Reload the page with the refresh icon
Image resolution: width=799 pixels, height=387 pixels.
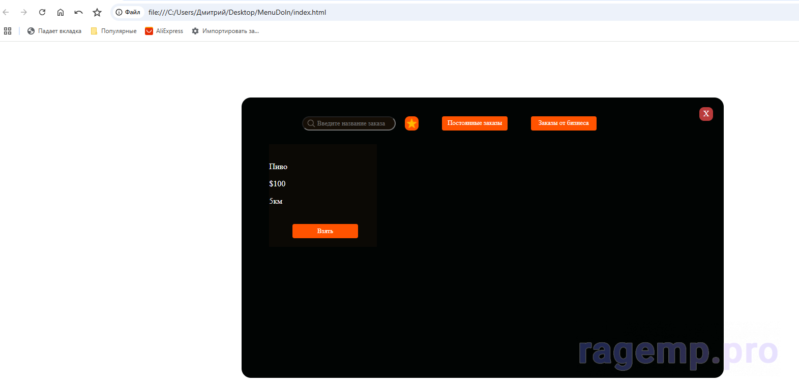coord(42,12)
